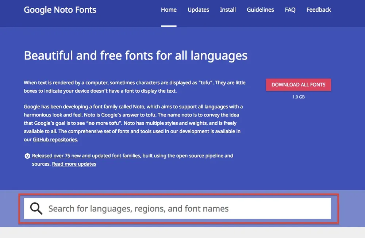
Task: Open the Home tab
Action: click(169, 10)
